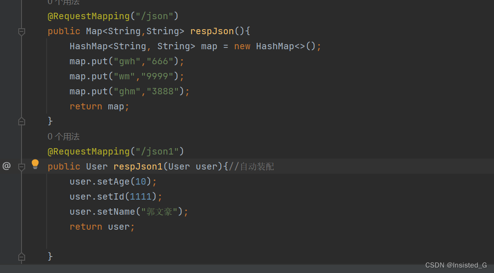Place cursor on method name respJson
The height and width of the screenshot is (273, 494).
212,31
